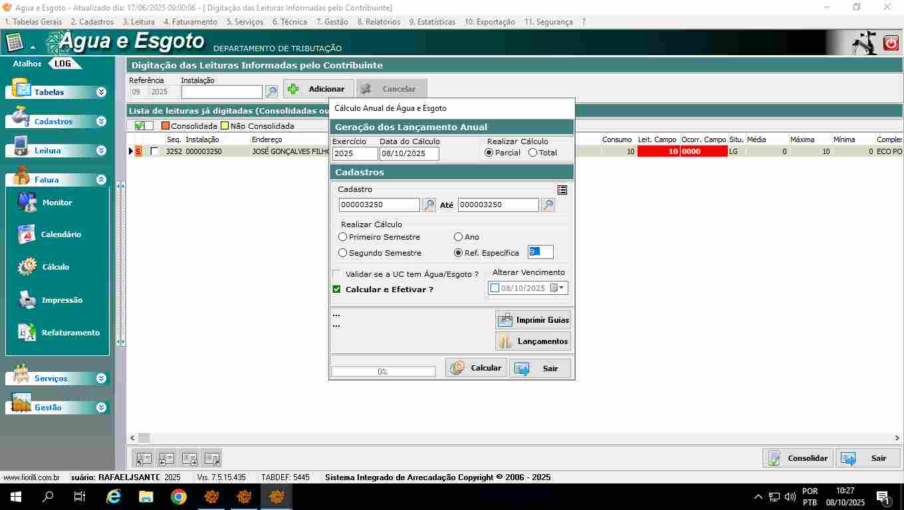Click the Imprimir Guias button

[533, 320]
